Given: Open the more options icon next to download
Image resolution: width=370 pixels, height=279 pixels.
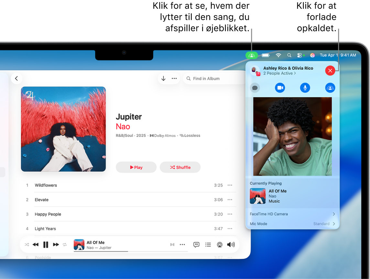Looking at the screenshot, I should (174, 78).
